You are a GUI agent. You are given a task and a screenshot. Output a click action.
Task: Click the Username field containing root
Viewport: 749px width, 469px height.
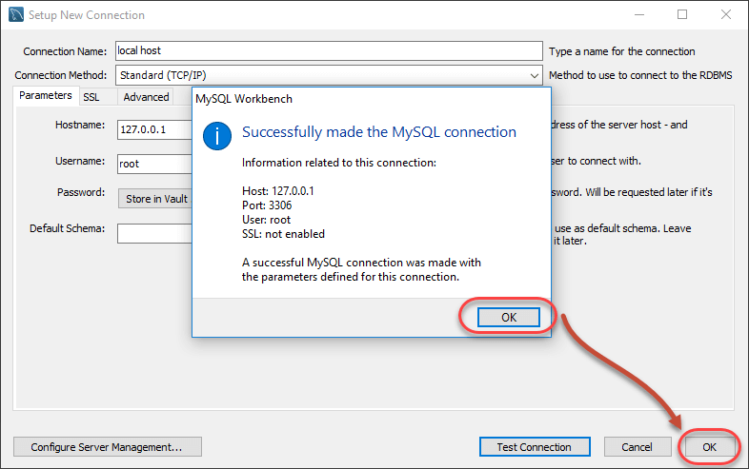[152, 164]
